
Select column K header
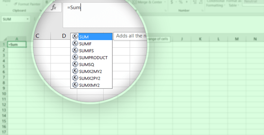pos(200,39)
